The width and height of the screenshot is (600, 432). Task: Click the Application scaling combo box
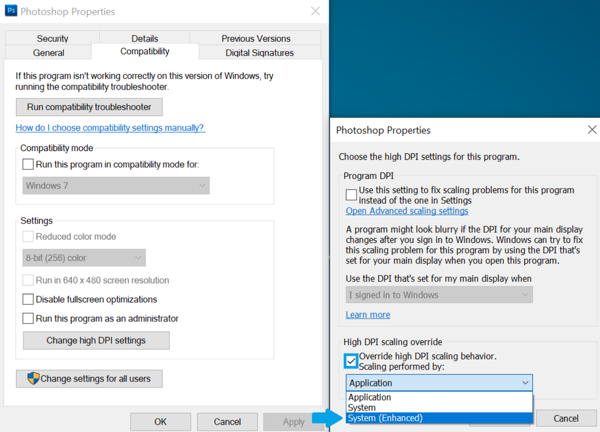point(439,383)
